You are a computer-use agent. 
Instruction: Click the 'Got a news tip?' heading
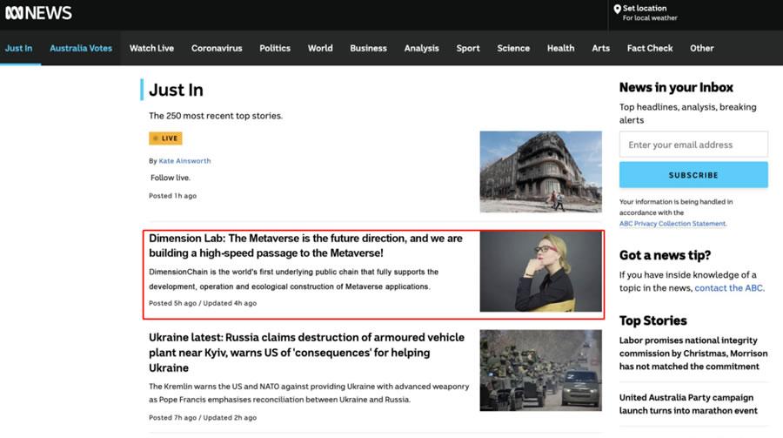(666, 255)
